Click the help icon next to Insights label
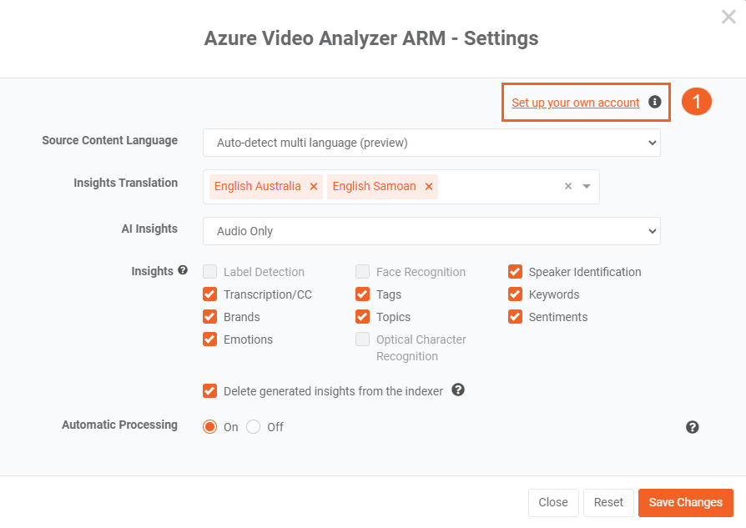This screenshot has height=528, width=746. pyautogui.click(x=183, y=270)
